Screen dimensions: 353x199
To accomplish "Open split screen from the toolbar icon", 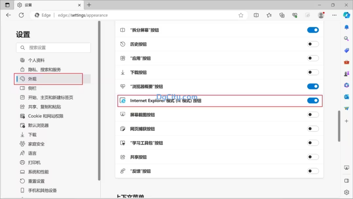I will point(256,15).
